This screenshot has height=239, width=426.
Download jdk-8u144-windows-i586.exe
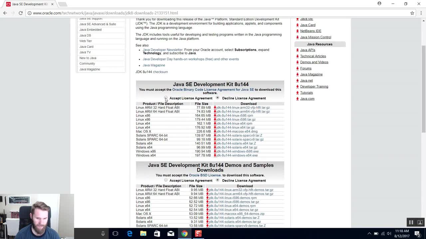pyautogui.click(x=238, y=151)
